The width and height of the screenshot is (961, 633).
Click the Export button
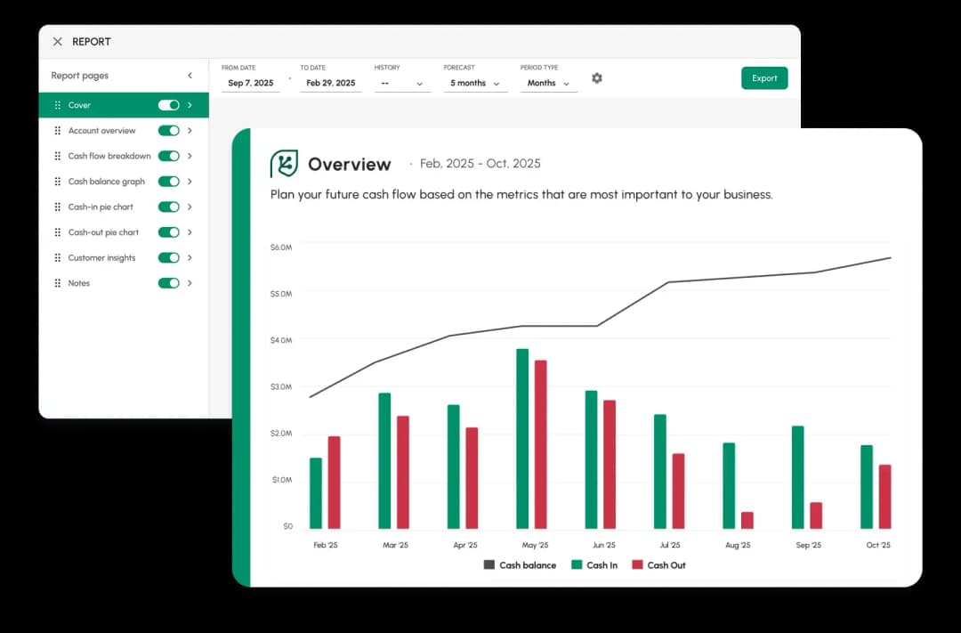coord(763,78)
